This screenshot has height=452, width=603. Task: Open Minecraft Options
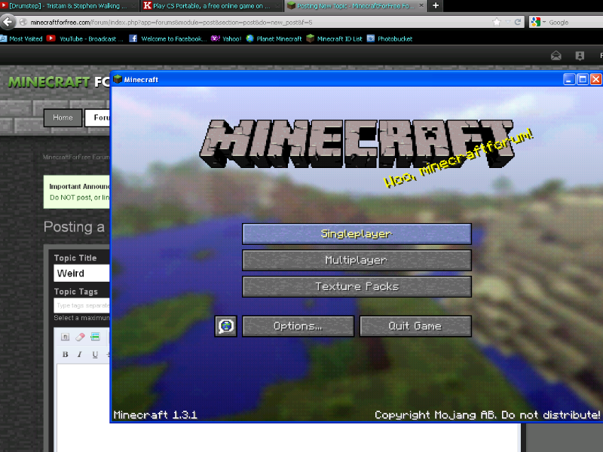pos(298,326)
